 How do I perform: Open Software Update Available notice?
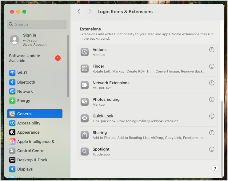point(35,58)
